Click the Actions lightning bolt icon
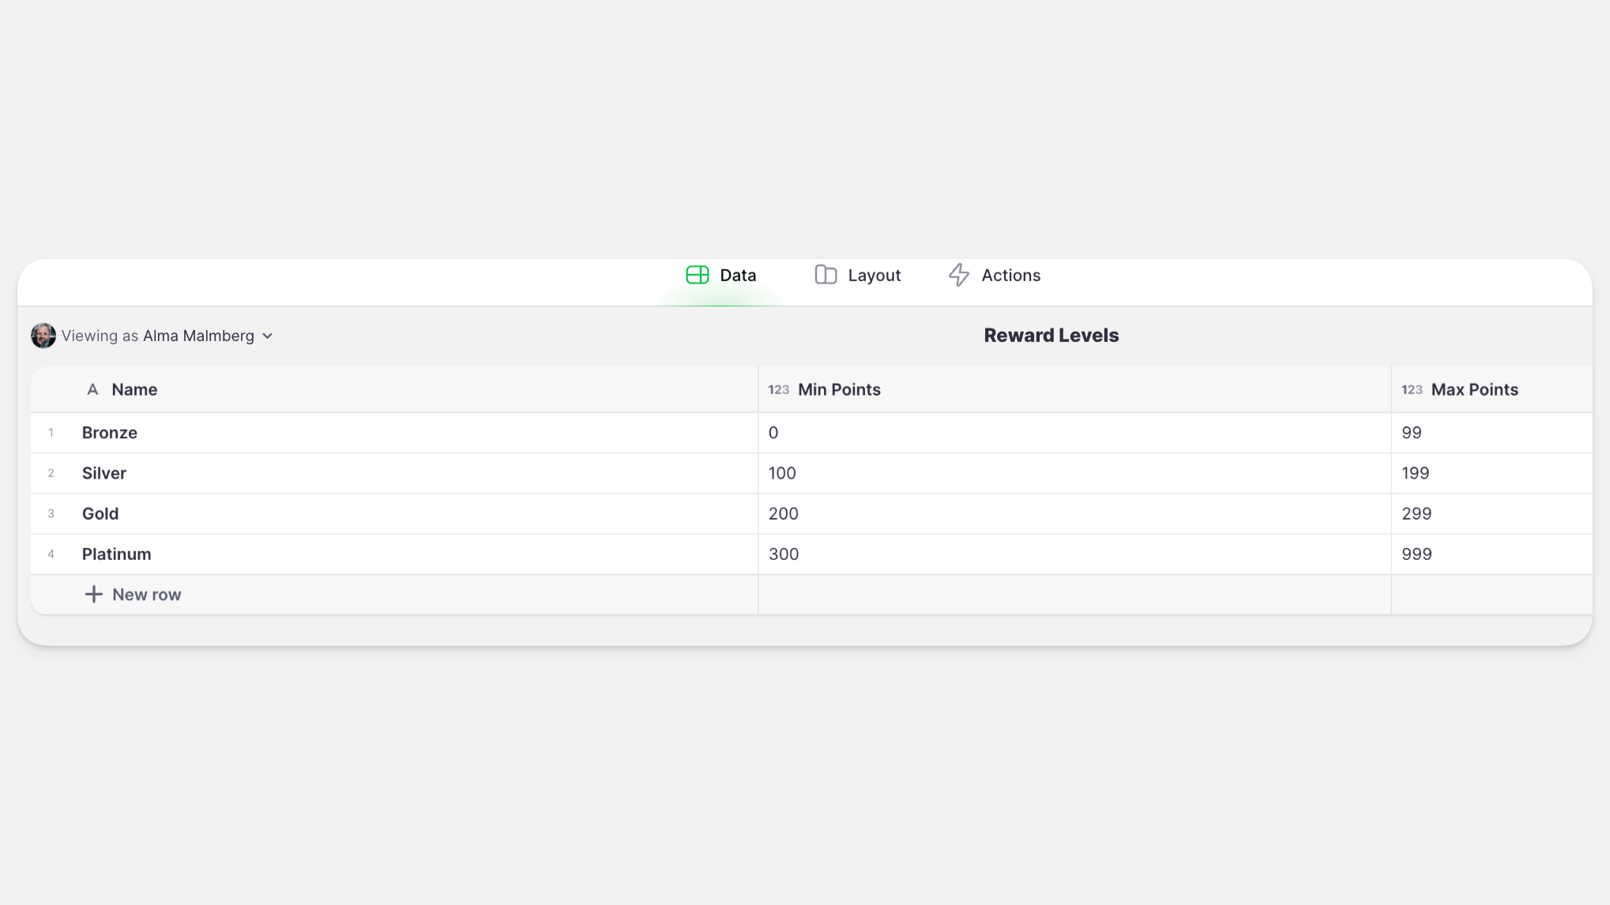Viewport: 1610px width, 905px height. pos(958,275)
